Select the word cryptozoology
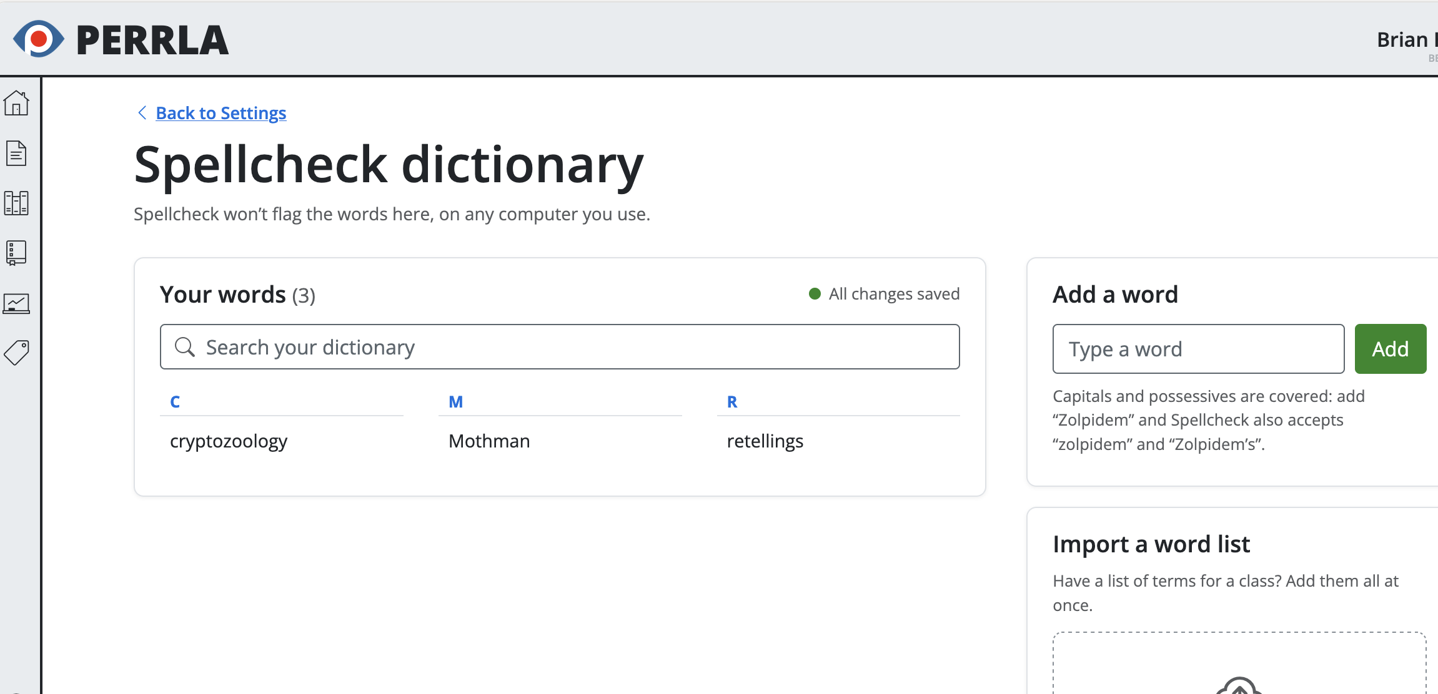The width and height of the screenshot is (1438, 694). (x=229, y=441)
